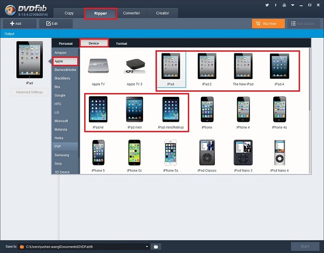The image size is (324, 253).
Task: Select BlackBerry brand
Action: pos(65,78)
